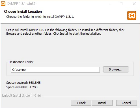The image size is (140, 108).
Task: Click the 'Space required: 668.8MB' text
Action: 23,83
